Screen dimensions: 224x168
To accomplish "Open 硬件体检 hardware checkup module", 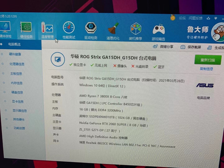I will [x=5, y=30].
